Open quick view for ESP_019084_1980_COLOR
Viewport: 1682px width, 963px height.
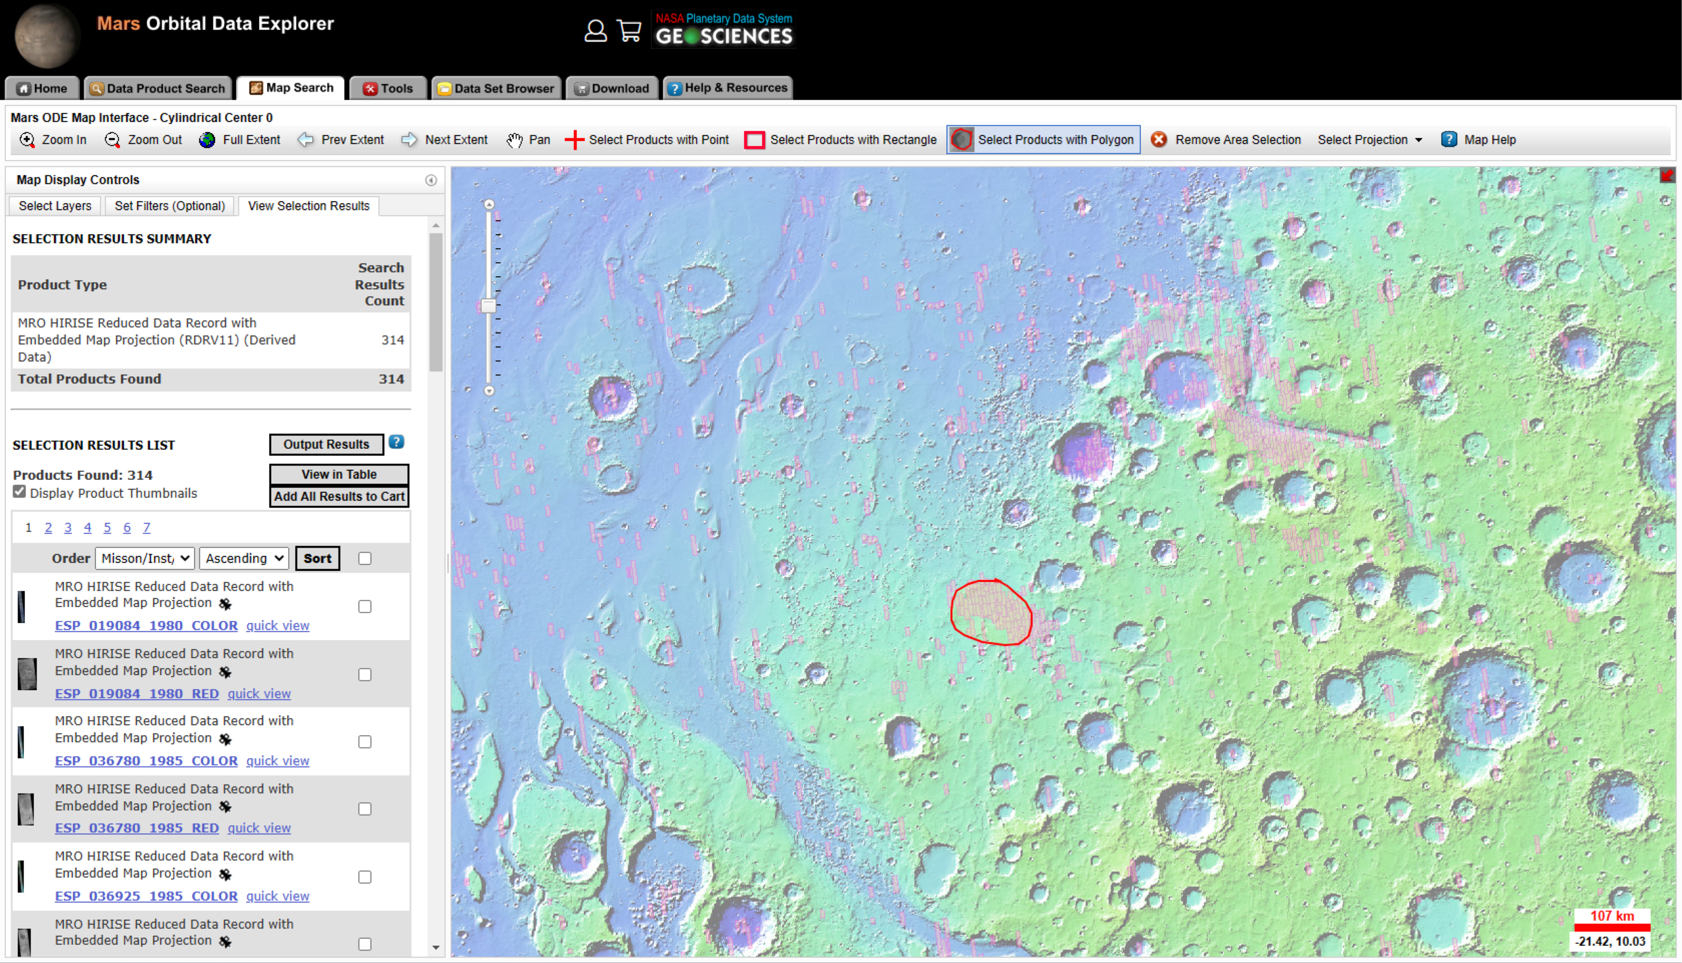[x=277, y=626]
